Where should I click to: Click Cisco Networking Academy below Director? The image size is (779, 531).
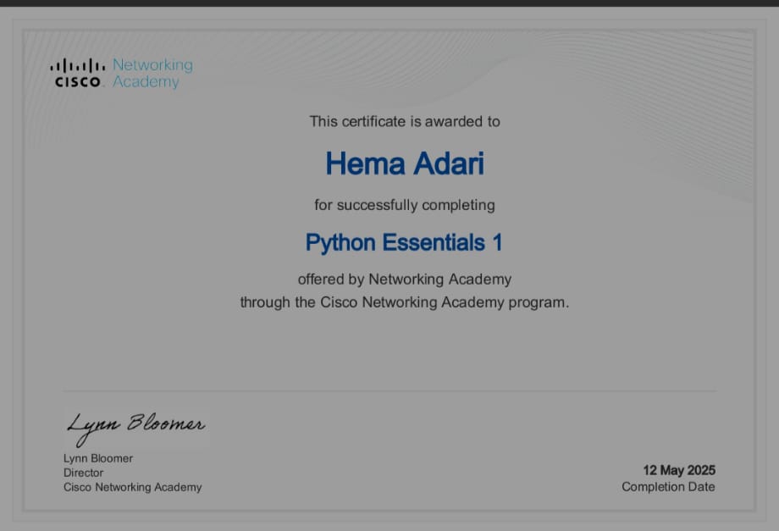[132, 487]
